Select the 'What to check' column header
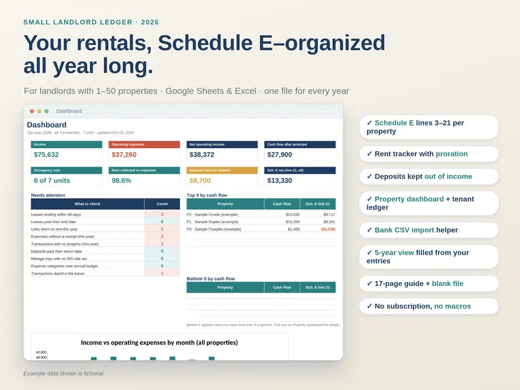This screenshot has height=390, width=520. [88, 204]
